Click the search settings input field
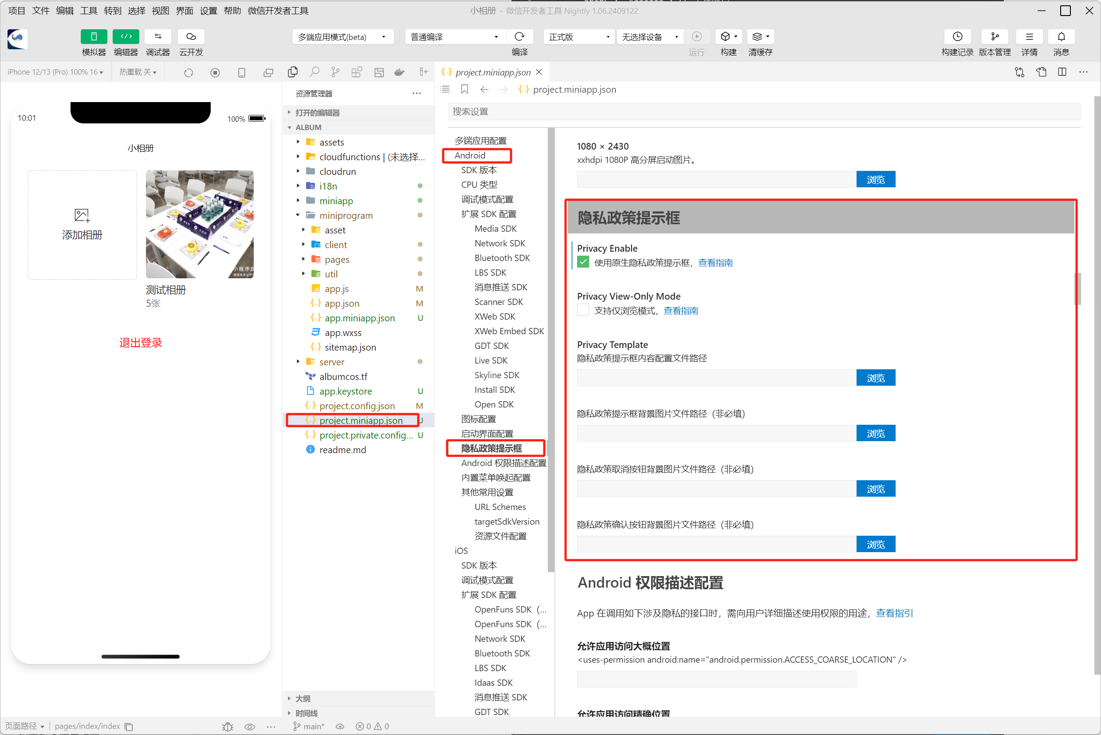The height and width of the screenshot is (735, 1101). pos(764,111)
